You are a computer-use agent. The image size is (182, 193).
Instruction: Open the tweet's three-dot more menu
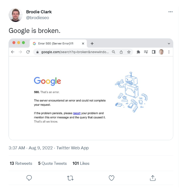click(170, 12)
